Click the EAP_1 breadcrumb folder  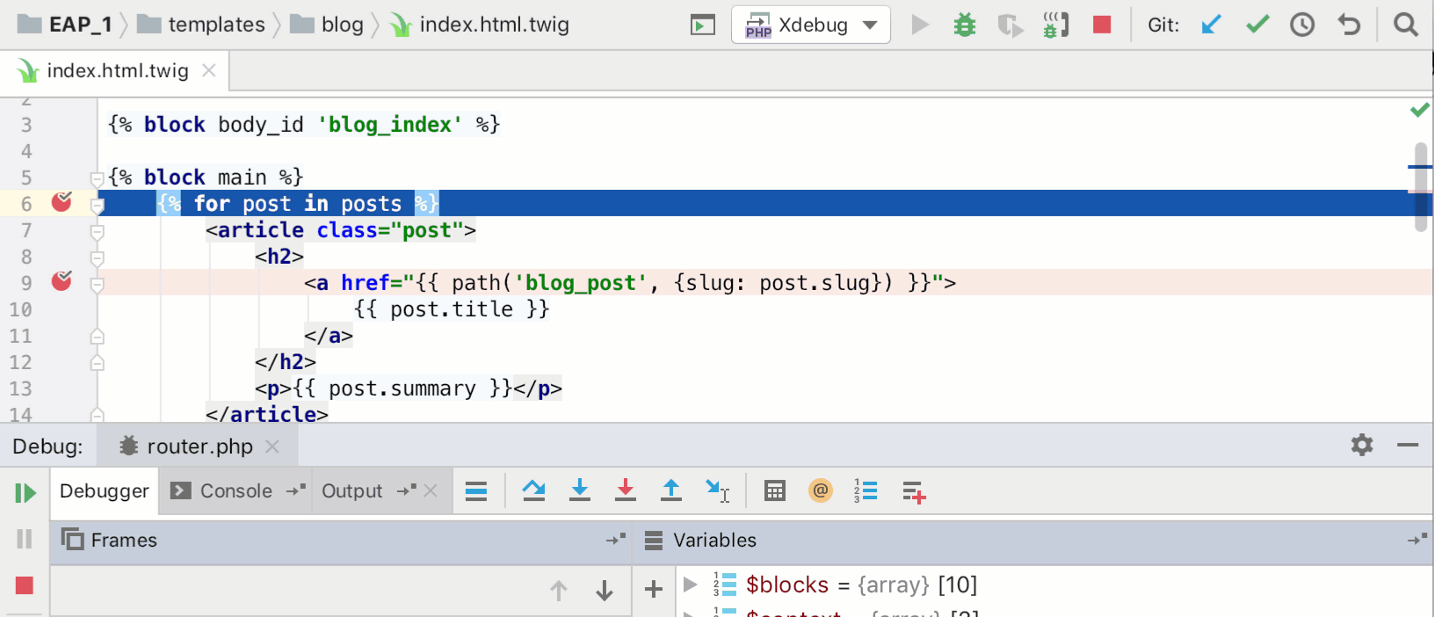click(x=65, y=25)
